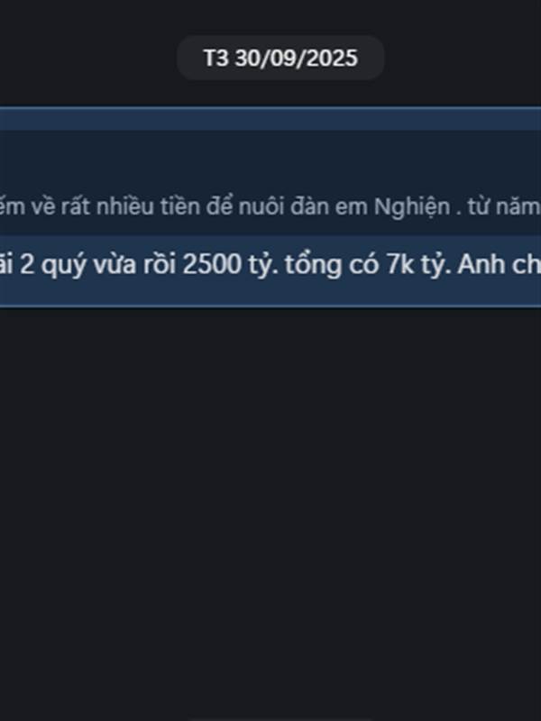541x721 pixels.
Task: Click the '2500 tỷ' amount text
Action: (230, 265)
